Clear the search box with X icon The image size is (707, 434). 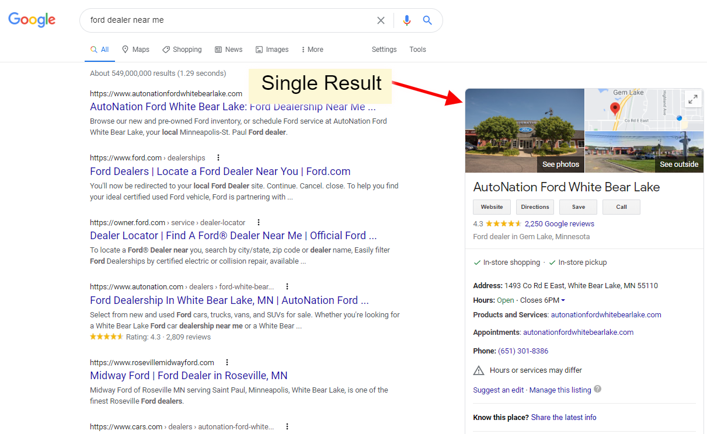pyautogui.click(x=381, y=20)
